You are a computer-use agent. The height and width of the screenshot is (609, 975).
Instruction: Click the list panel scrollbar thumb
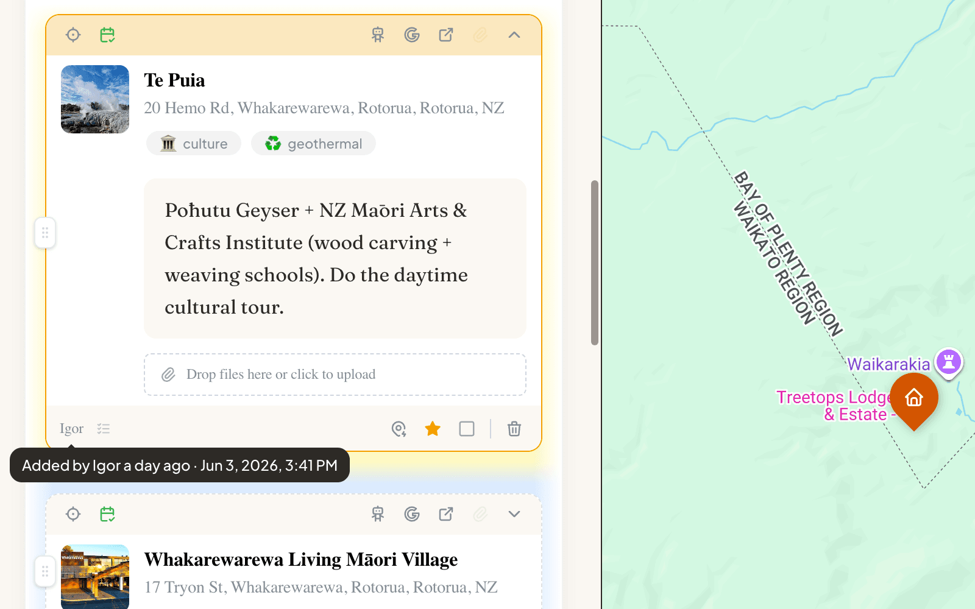(x=595, y=263)
